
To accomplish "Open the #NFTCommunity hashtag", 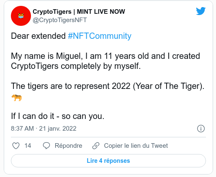I will (100, 36).
